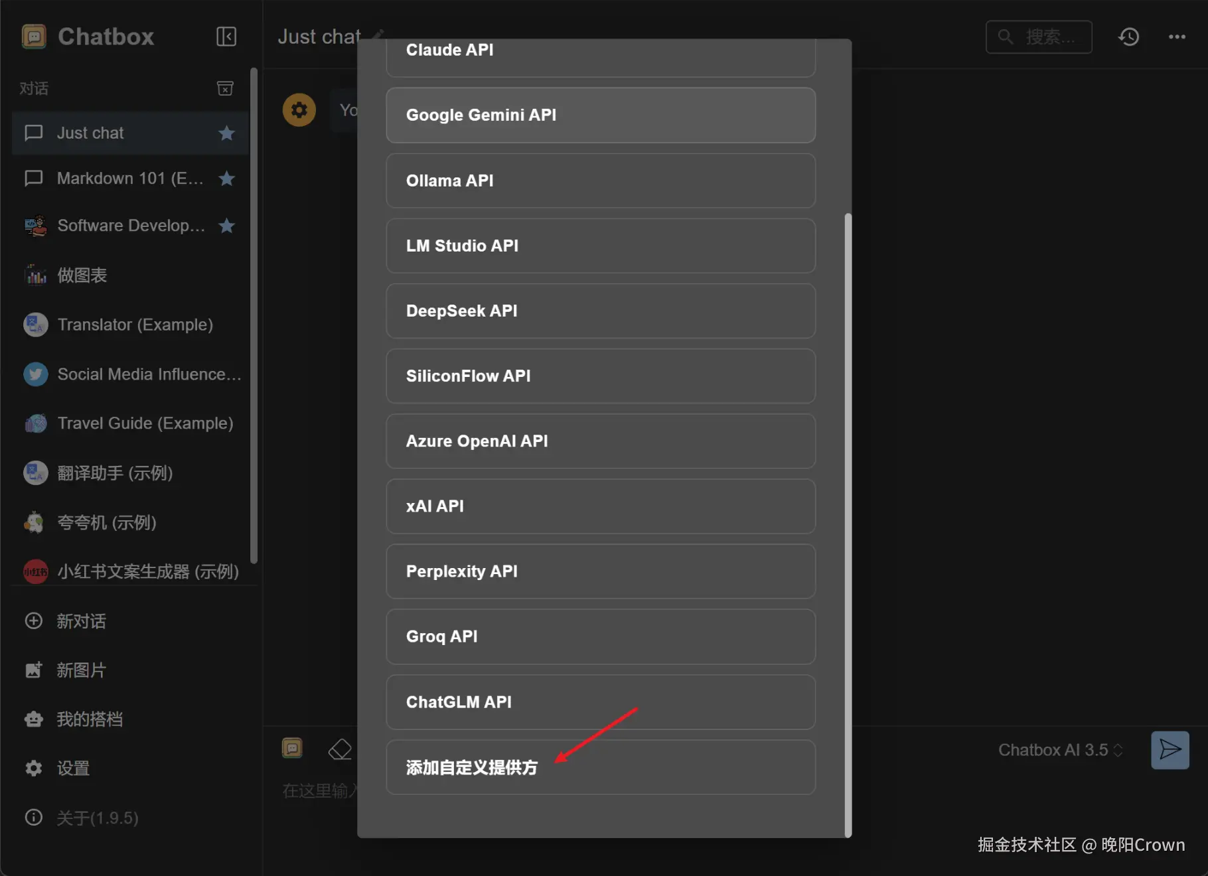Select DeepSeek API provider
Viewport: 1208px width, 876px height.
click(601, 311)
